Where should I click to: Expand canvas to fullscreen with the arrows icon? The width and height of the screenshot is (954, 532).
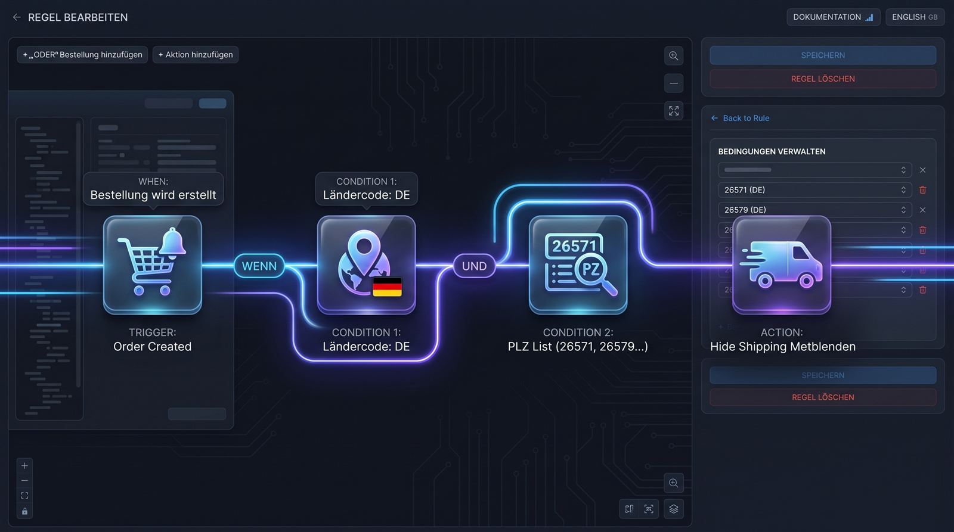(674, 111)
